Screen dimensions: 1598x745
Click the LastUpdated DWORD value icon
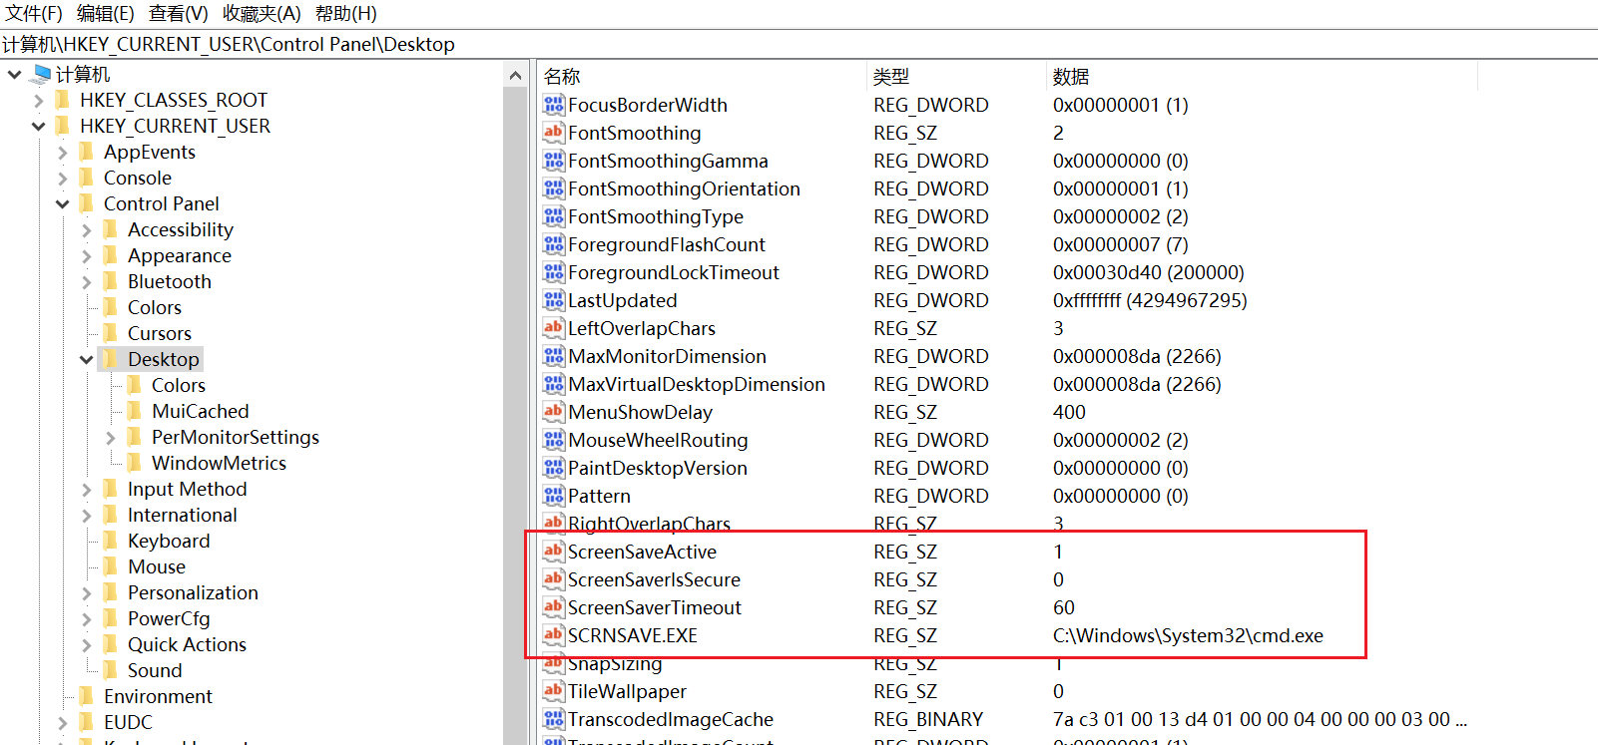click(x=553, y=300)
